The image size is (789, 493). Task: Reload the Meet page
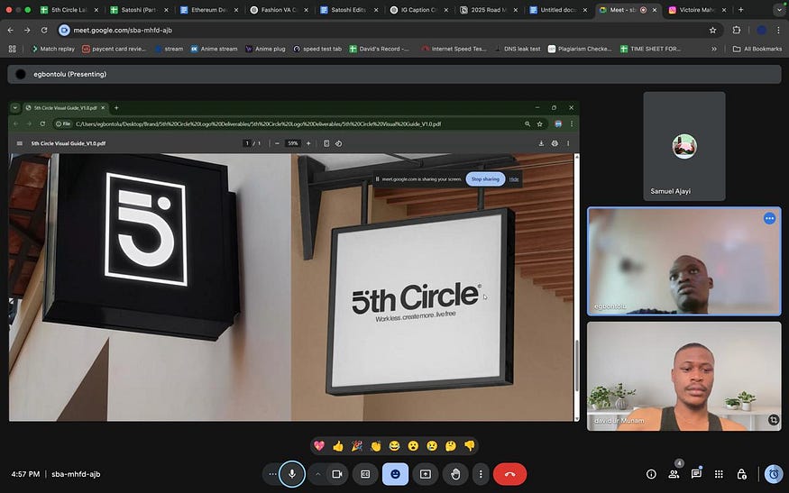(x=44, y=30)
